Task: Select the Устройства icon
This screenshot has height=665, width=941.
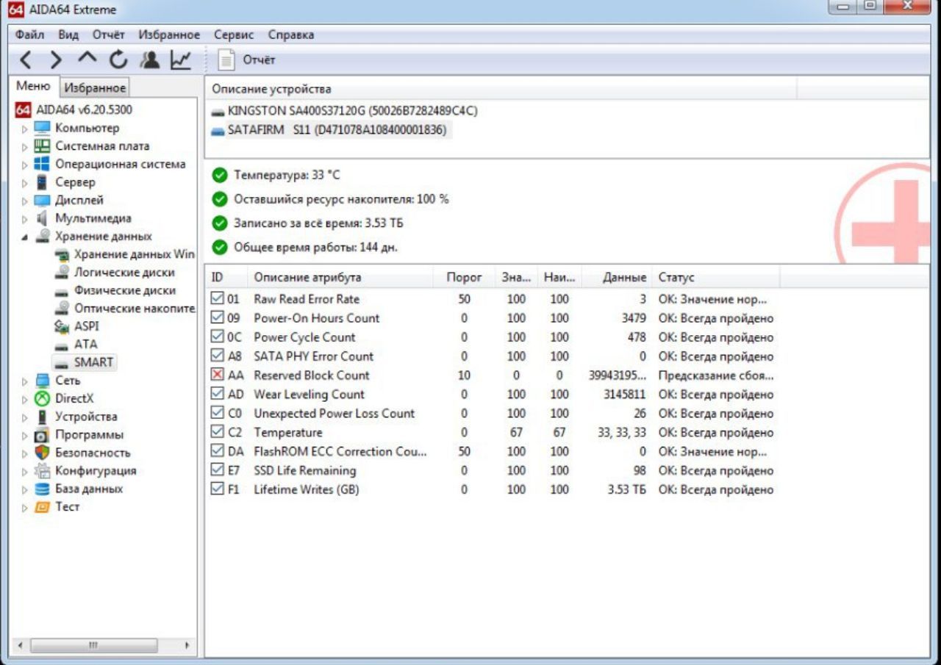Action: [43, 417]
